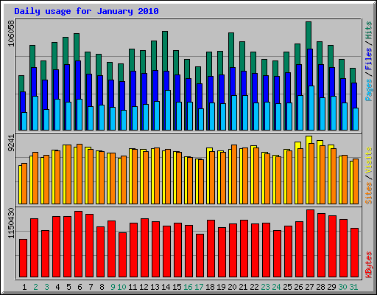Click day label 25
This screenshot has width=377, height=295.
(x=287, y=287)
